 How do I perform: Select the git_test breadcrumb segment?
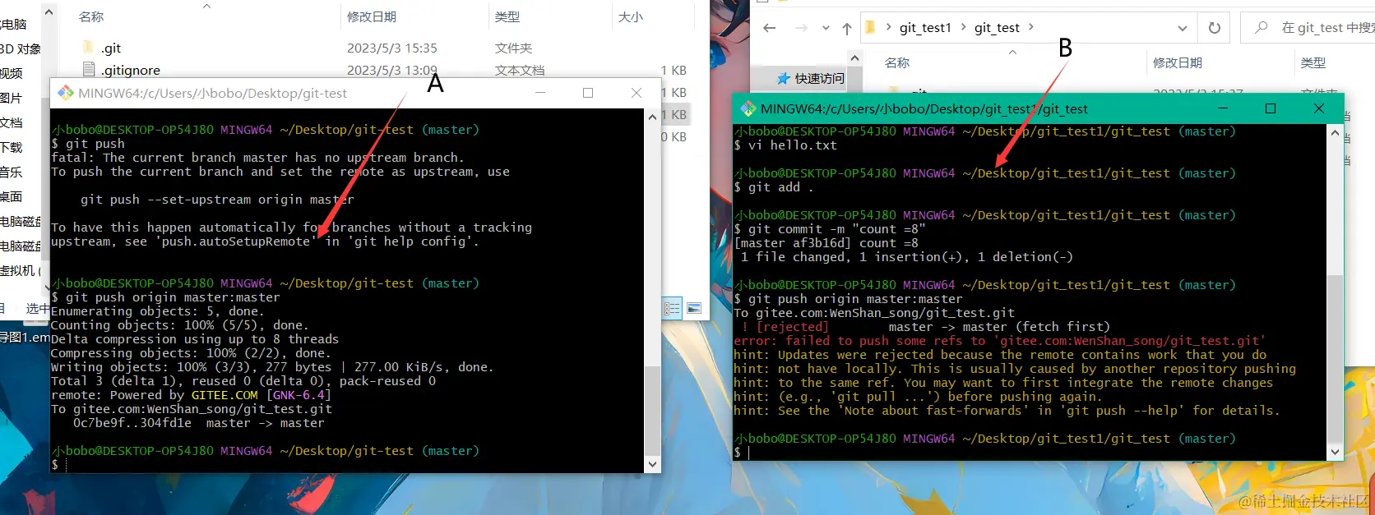point(997,28)
